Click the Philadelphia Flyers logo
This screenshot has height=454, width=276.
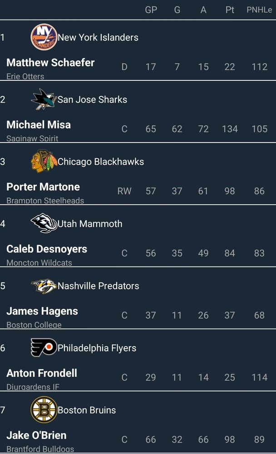[x=44, y=347]
